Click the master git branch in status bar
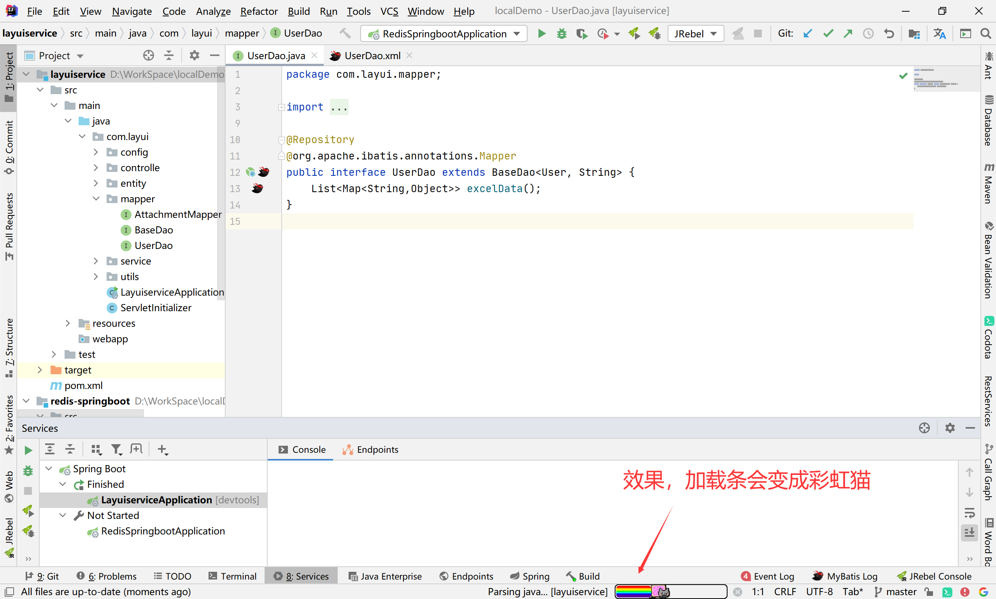 [x=896, y=592]
